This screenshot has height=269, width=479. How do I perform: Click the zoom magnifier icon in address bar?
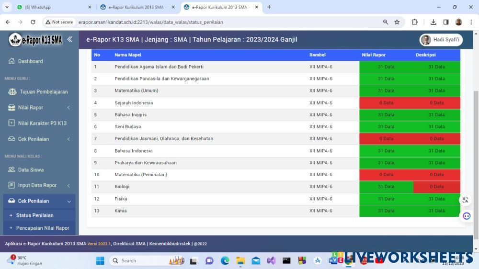[x=386, y=22]
